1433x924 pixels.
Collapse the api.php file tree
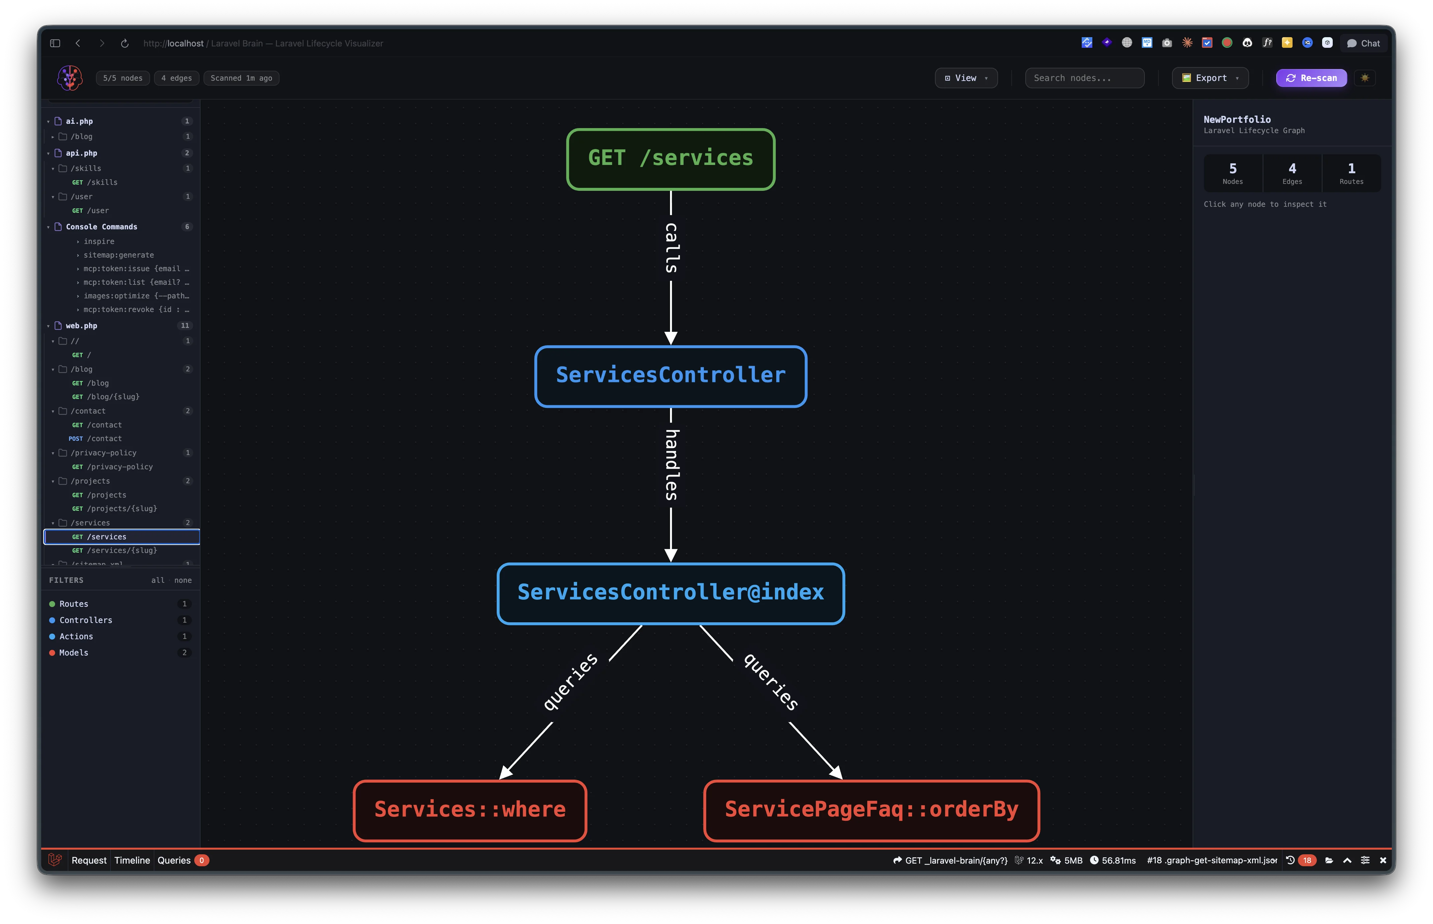pyautogui.click(x=121, y=153)
